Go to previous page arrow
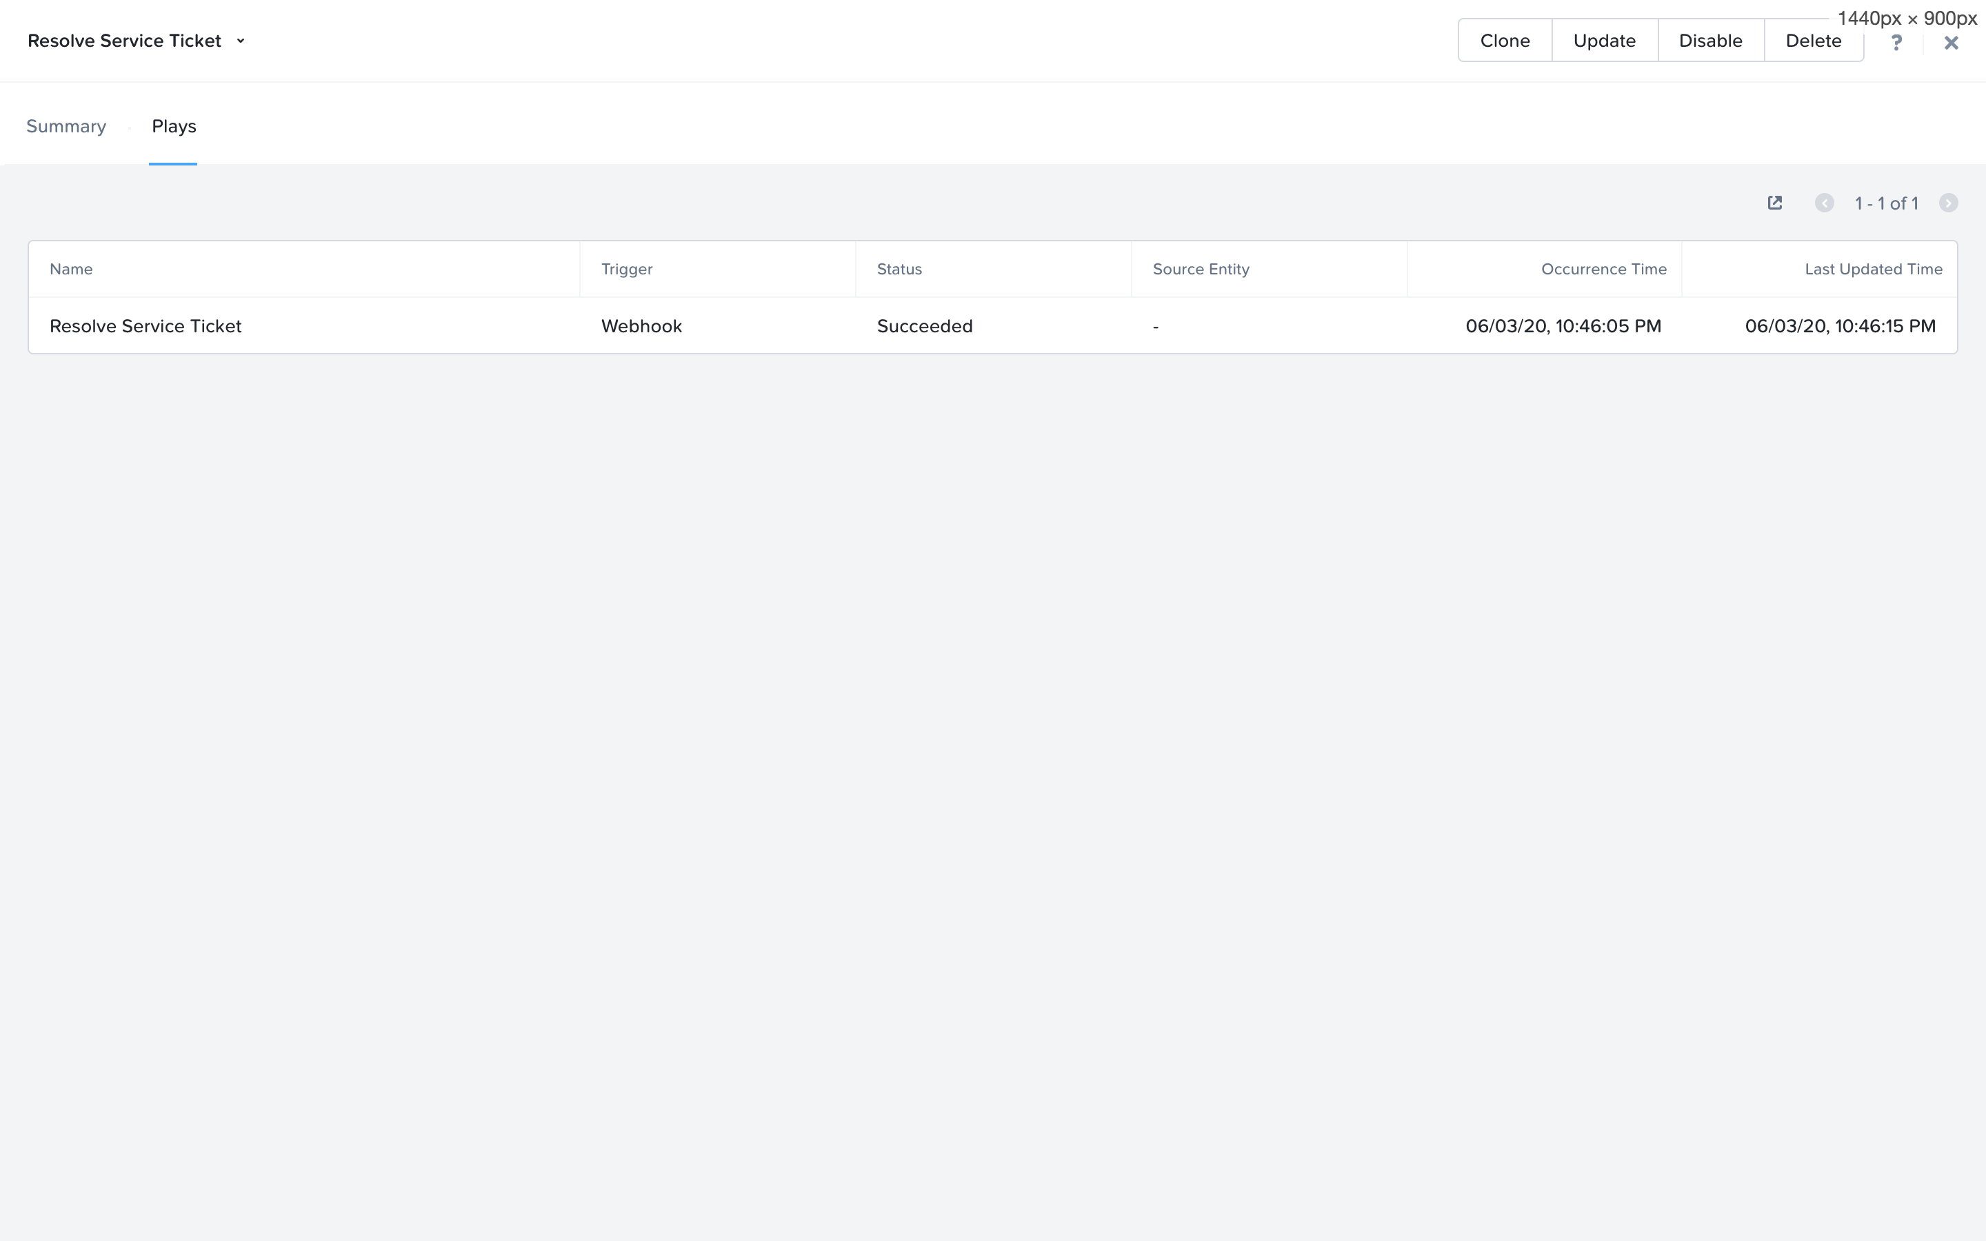 (1823, 203)
